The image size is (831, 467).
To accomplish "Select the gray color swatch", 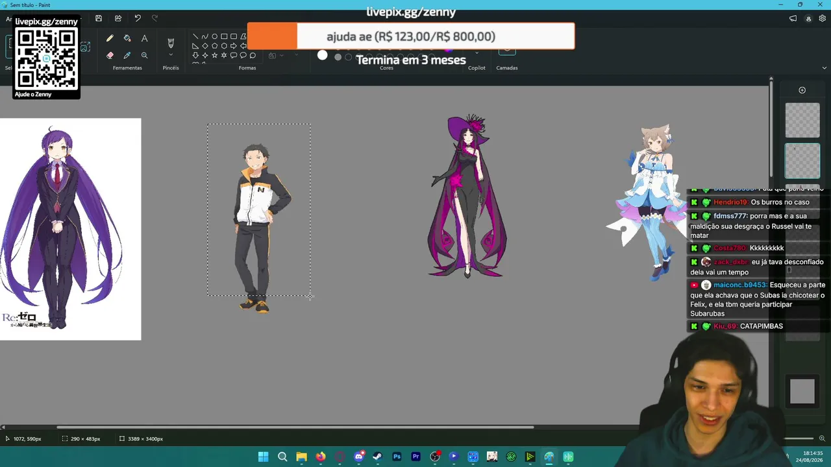I will [x=338, y=57].
